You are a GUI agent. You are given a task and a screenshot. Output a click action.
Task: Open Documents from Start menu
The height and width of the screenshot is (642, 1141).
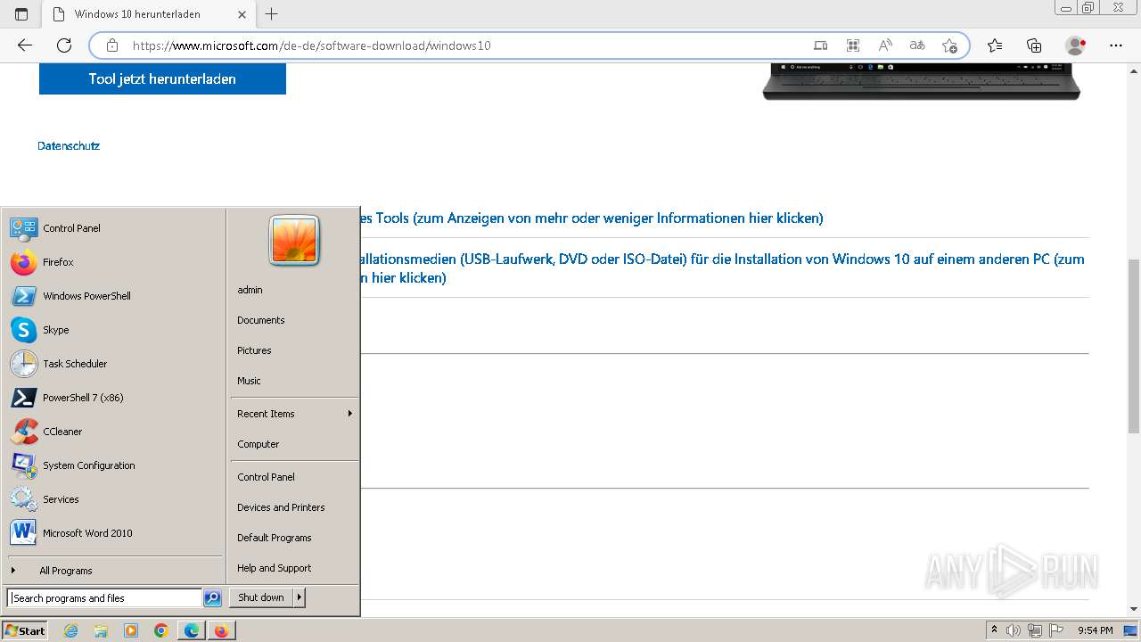[x=294, y=320]
